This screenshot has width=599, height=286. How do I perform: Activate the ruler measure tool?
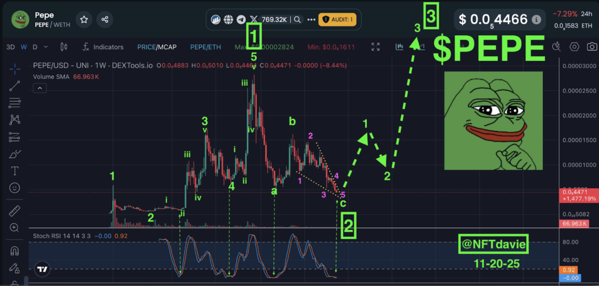tap(15, 211)
